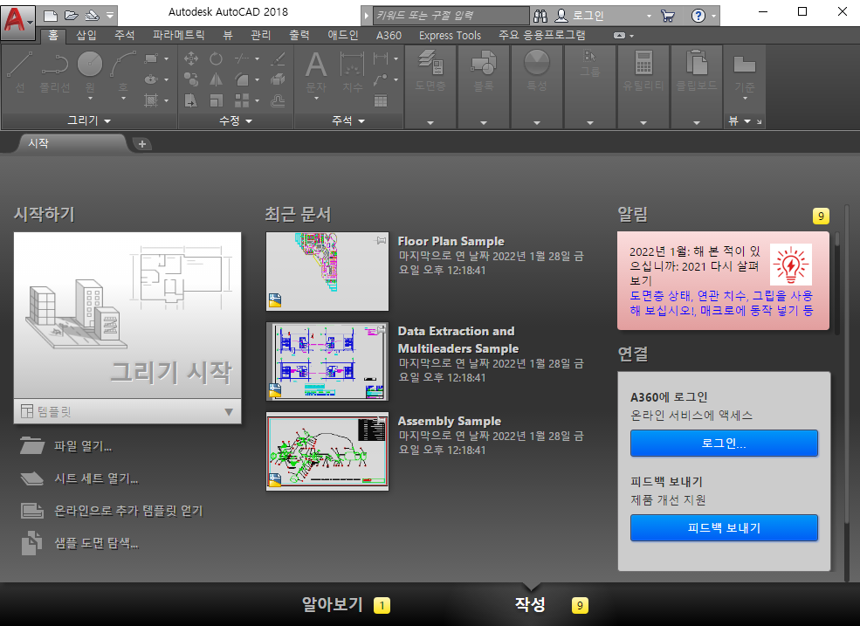The image size is (860, 626).
Task: Select the Rotate tool in 수정 panel
Action: pyautogui.click(x=217, y=58)
